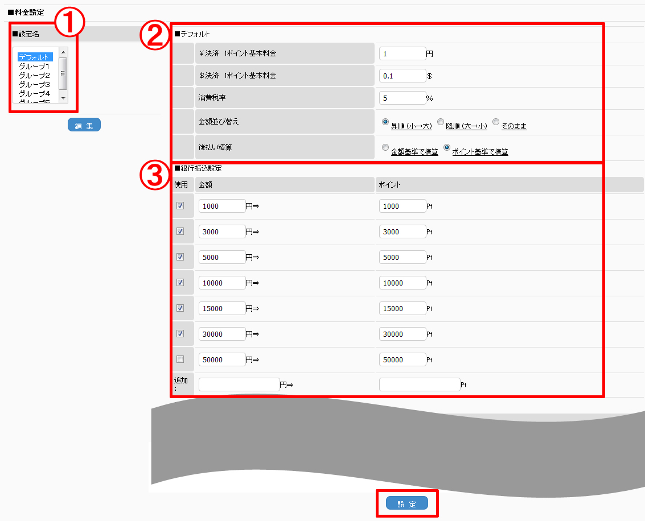The width and height of the screenshot is (645, 521).
Task: Toggle the 10000円 row checkbox
Action: point(180,283)
